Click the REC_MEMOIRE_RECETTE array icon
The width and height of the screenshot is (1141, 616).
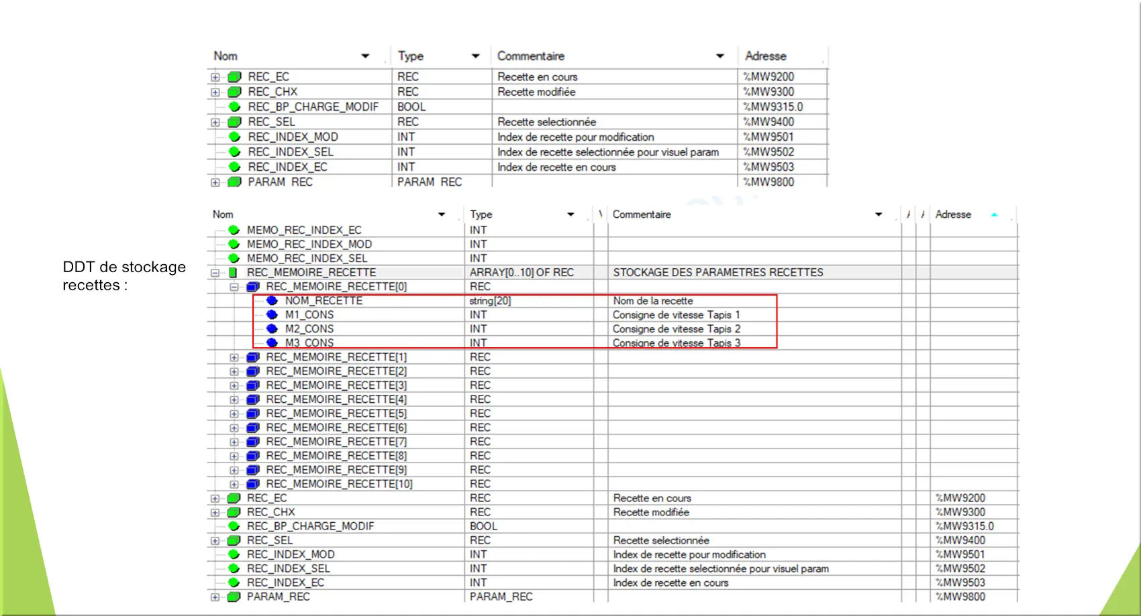pos(234,272)
